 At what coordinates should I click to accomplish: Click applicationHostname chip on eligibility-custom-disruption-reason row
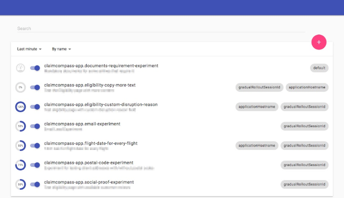(257, 107)
